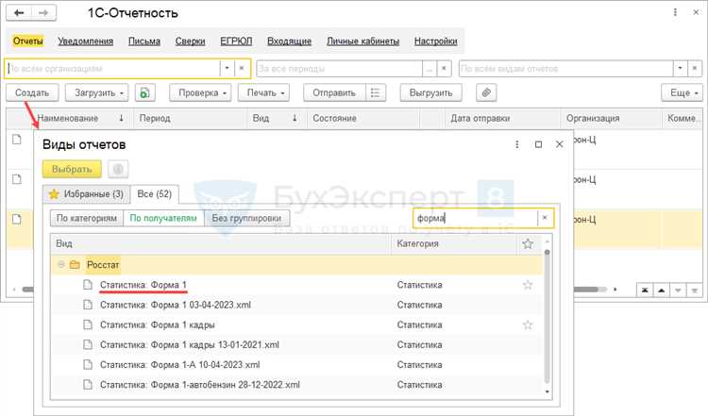Open organization filter dropdown arrow
The width and height of the screenshot is (708, 416).
[228, 69]
